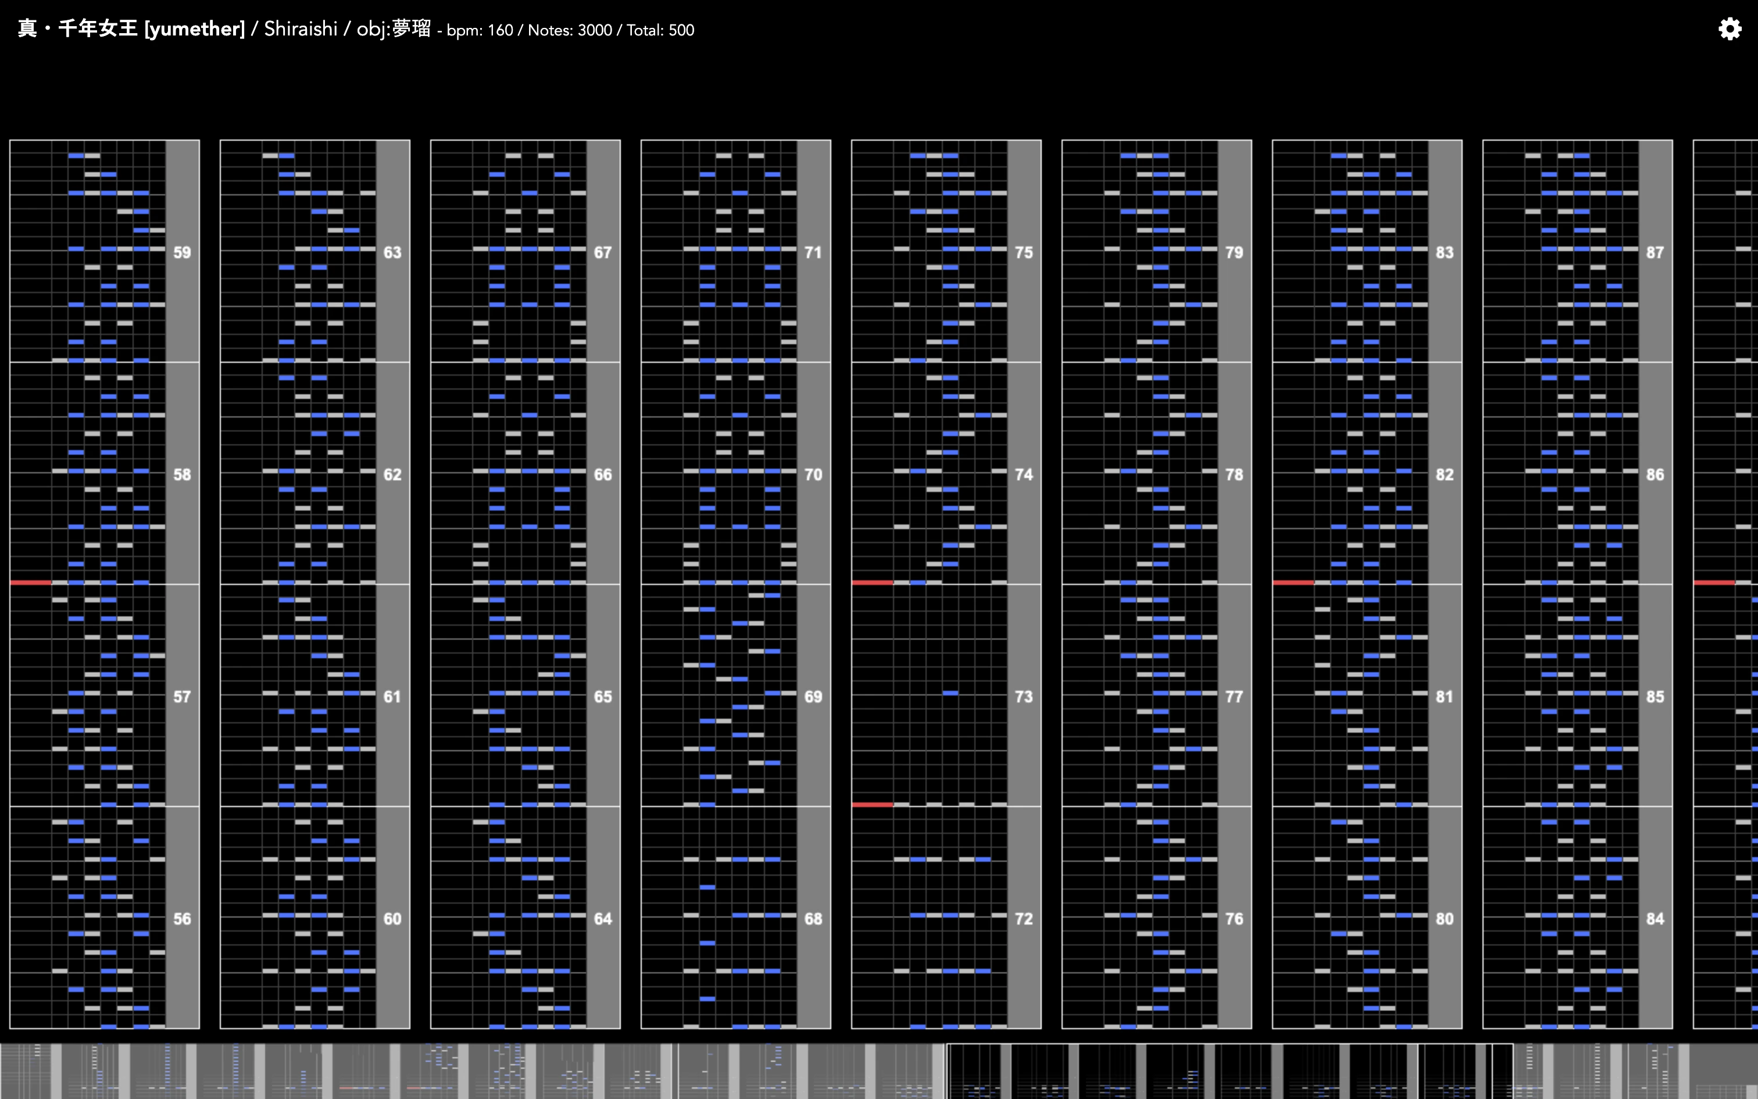Click the red marker beside measure 58
The image size is (1758, 1099).
(x=30, y=582)
